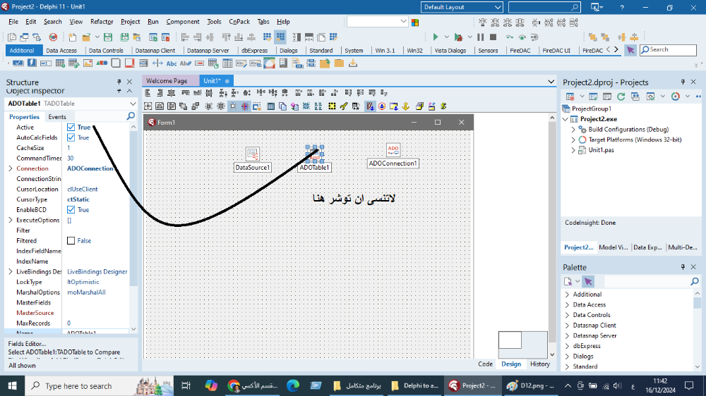Viewport: 706px width, 396px height.
Task: Click the purple selection arrow in component palette
Action: 630,50
